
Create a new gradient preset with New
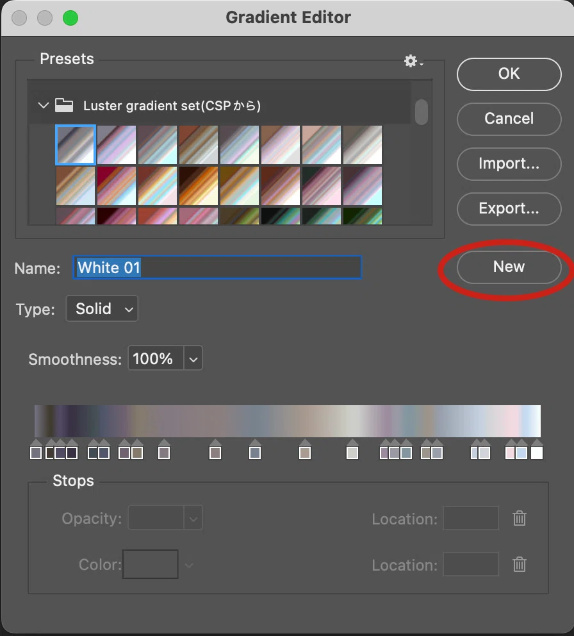(x=509, y=267)
